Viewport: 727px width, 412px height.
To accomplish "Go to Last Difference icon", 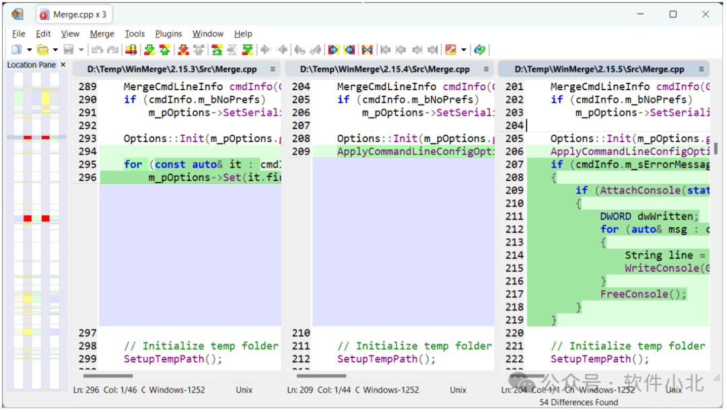I will tap(248, 50).
